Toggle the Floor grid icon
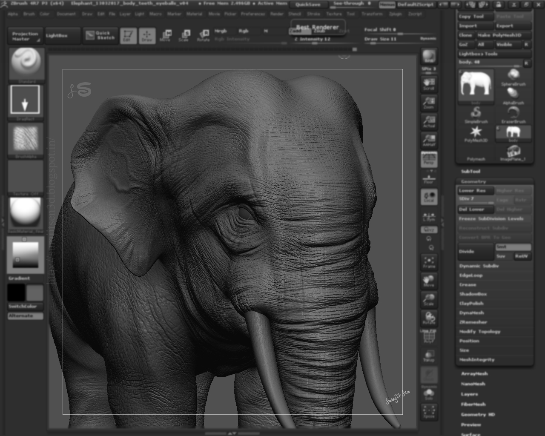The width and height of the screenshot is (545, 436). (429, 179)
